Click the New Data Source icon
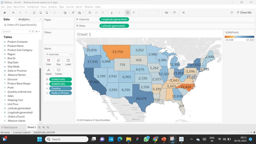 [40, 13]
